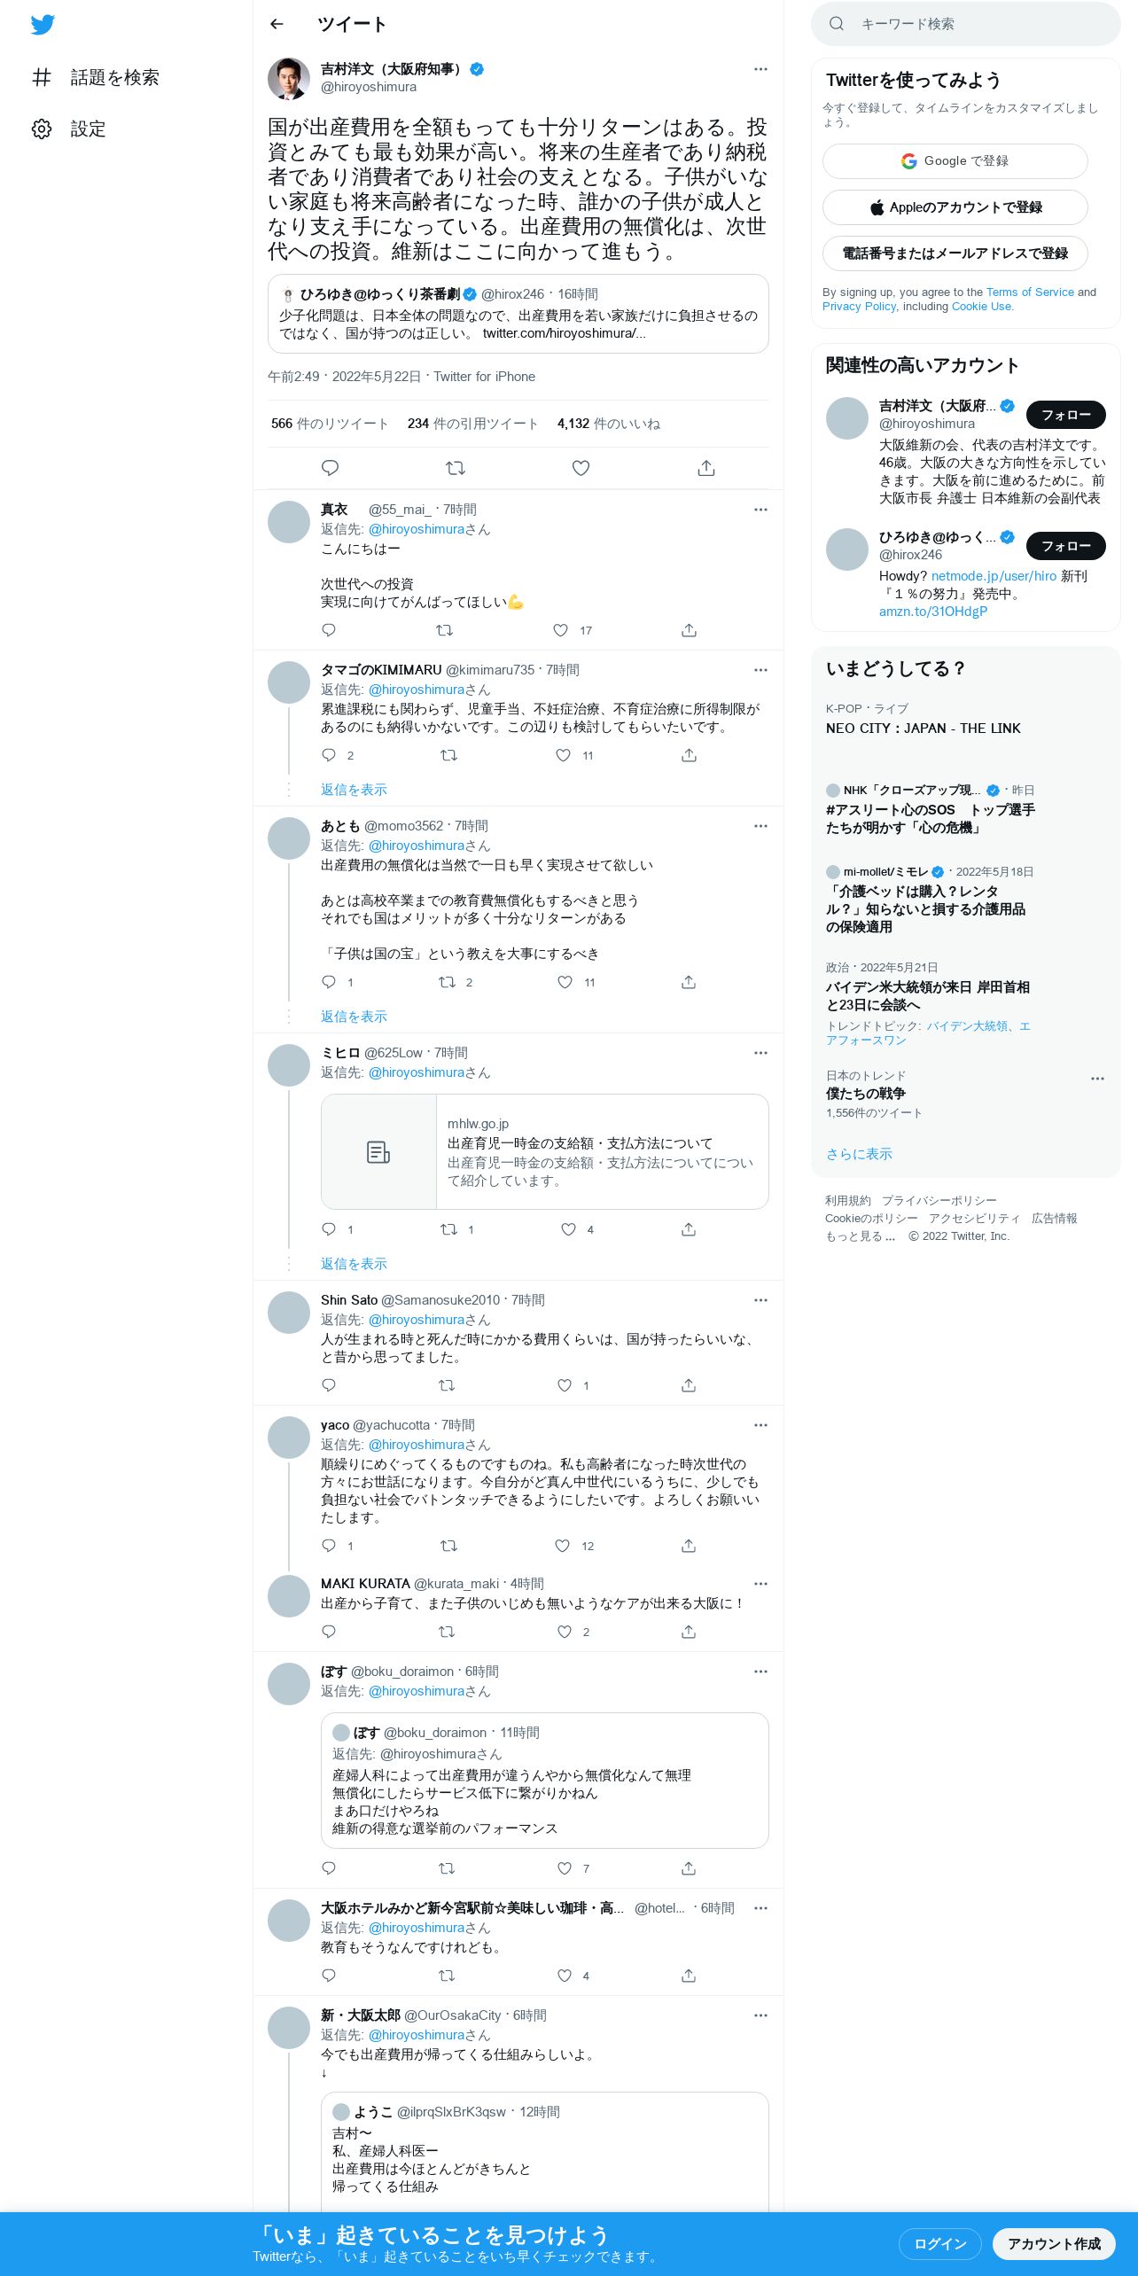The image size is (1138, 2276).
Task: Open the settings gear in sidebar
Action: (42, 129)
